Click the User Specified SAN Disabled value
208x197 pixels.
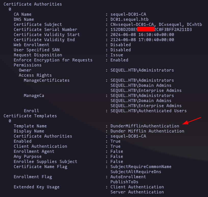pos(121,50)
